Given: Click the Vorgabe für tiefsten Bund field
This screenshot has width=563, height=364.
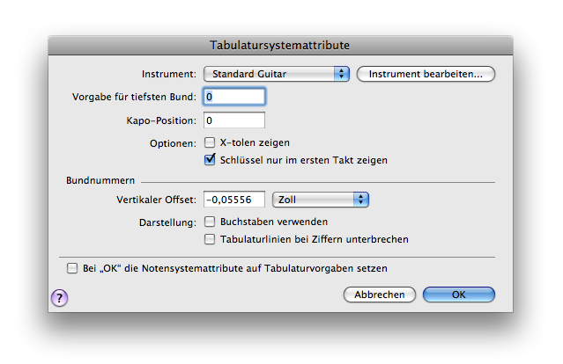Looking at the screenshot, I should (233, 96).
